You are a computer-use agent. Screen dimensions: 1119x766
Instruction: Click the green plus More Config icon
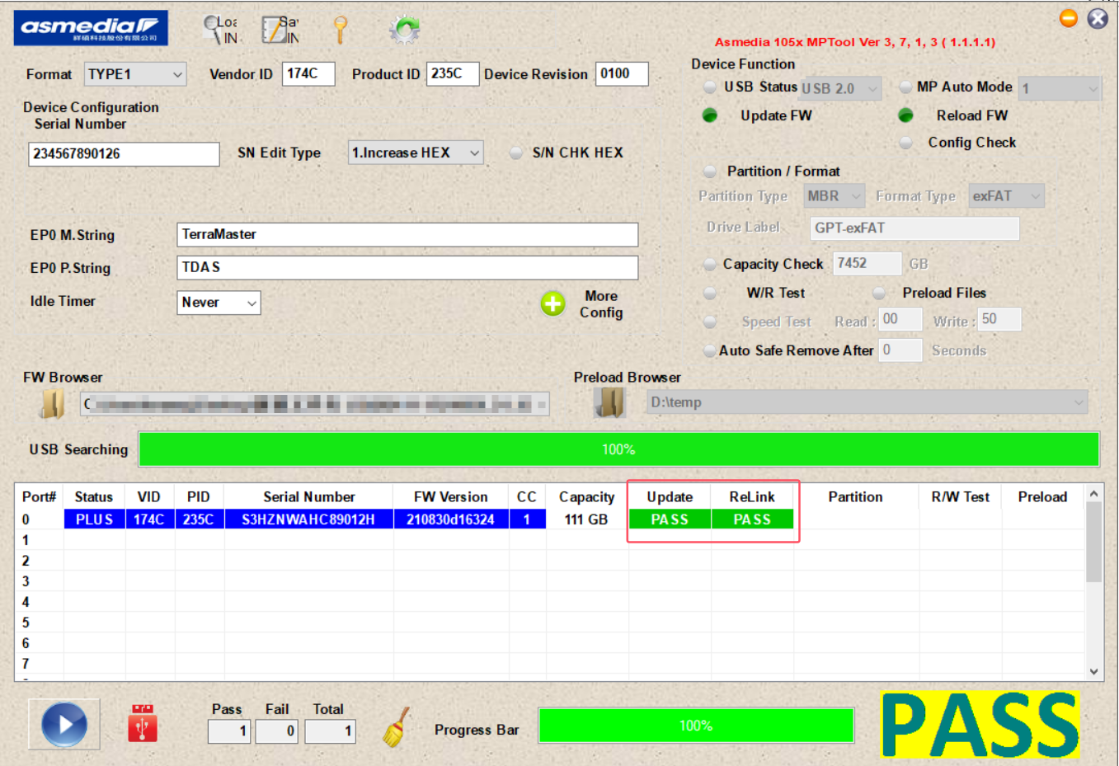coord(552,303)
